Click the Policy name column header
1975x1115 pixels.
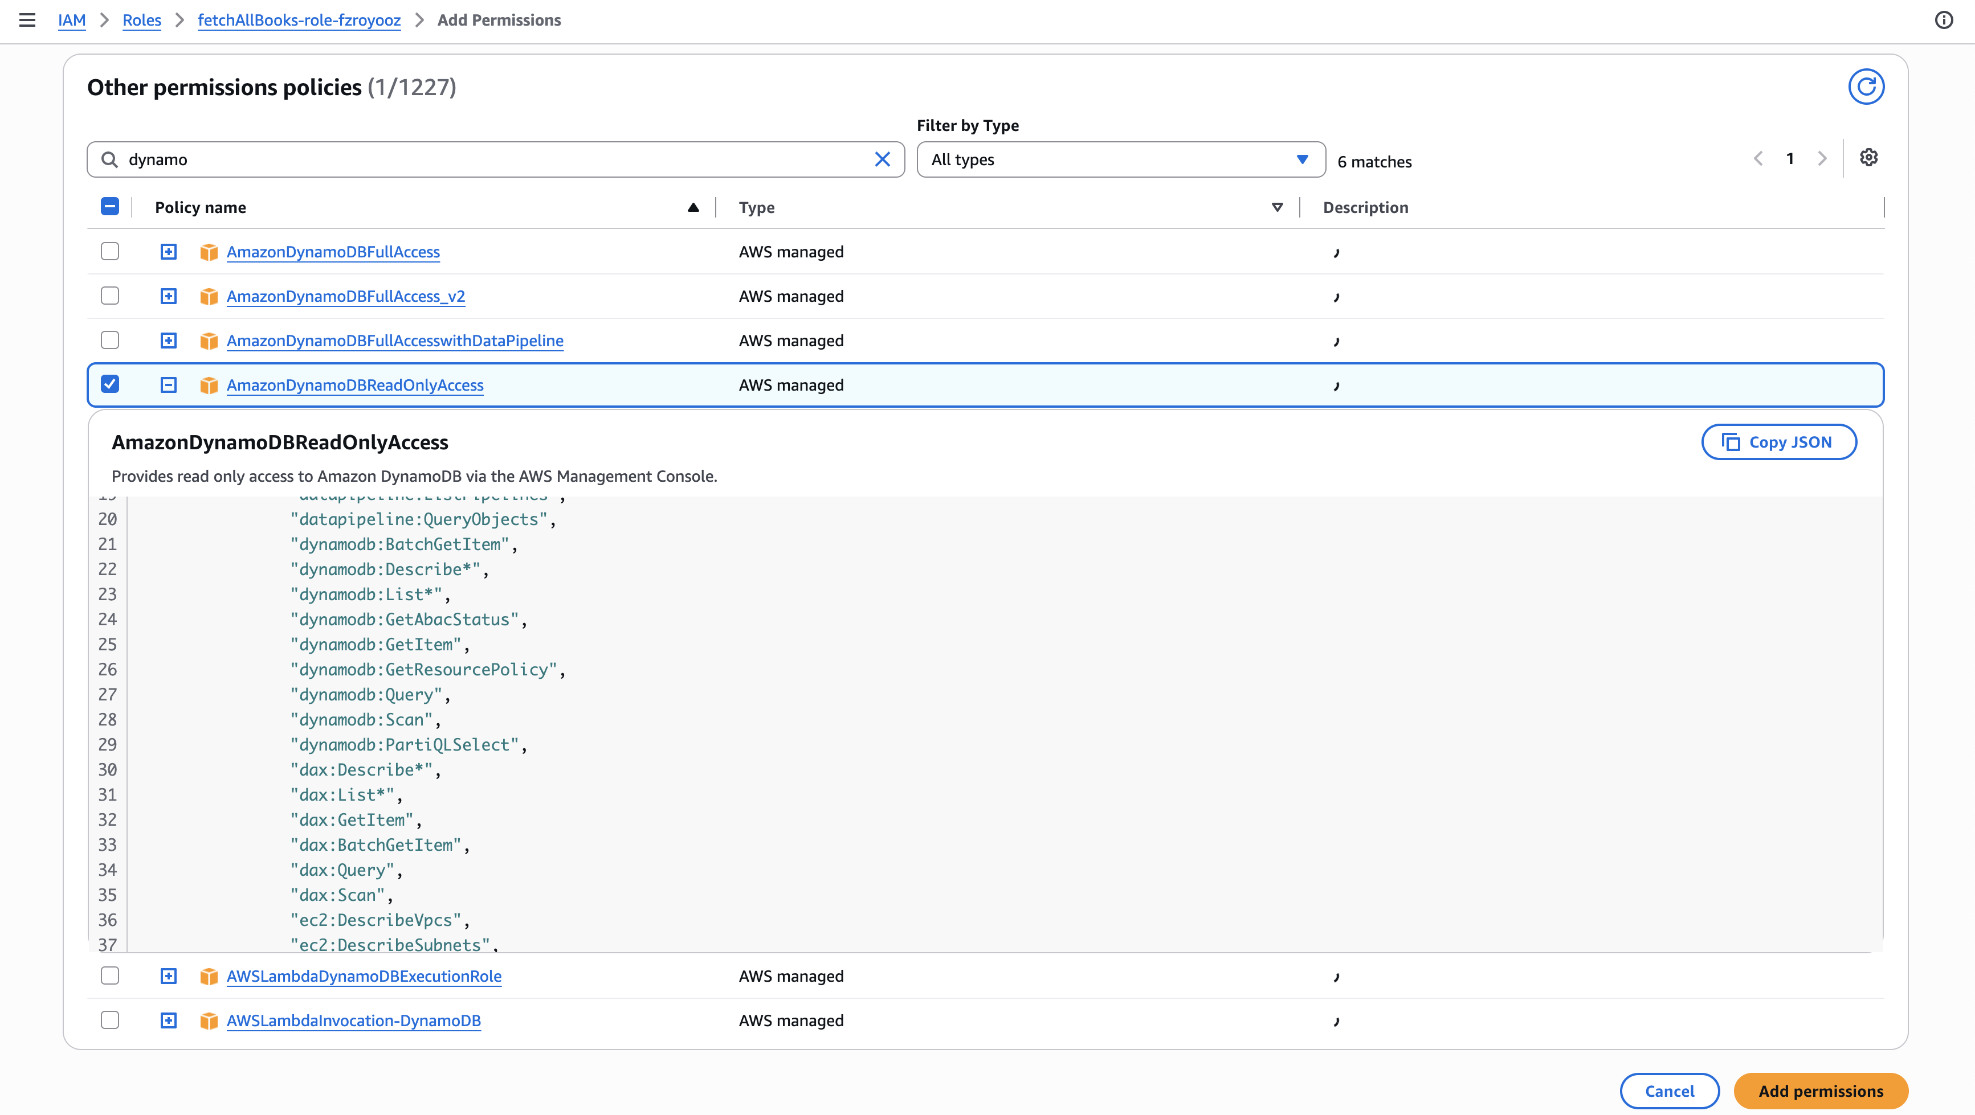pyautogui.click(x=200, y=208)
